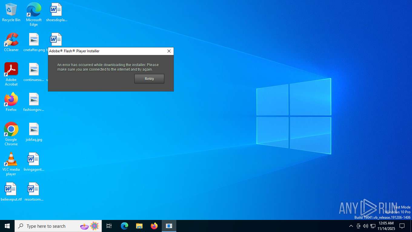
Task: Launch Firefox from the taskbar
Action: 154,226
